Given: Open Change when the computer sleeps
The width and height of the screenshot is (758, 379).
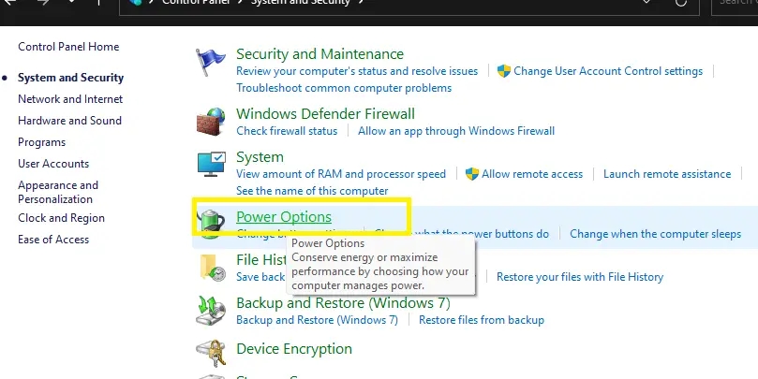Looking at the screenshot, I should pos(655,234).
